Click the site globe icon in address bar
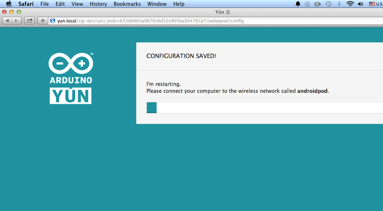The image size is (383, 211). pyautogui.click(x=53, y=21)
